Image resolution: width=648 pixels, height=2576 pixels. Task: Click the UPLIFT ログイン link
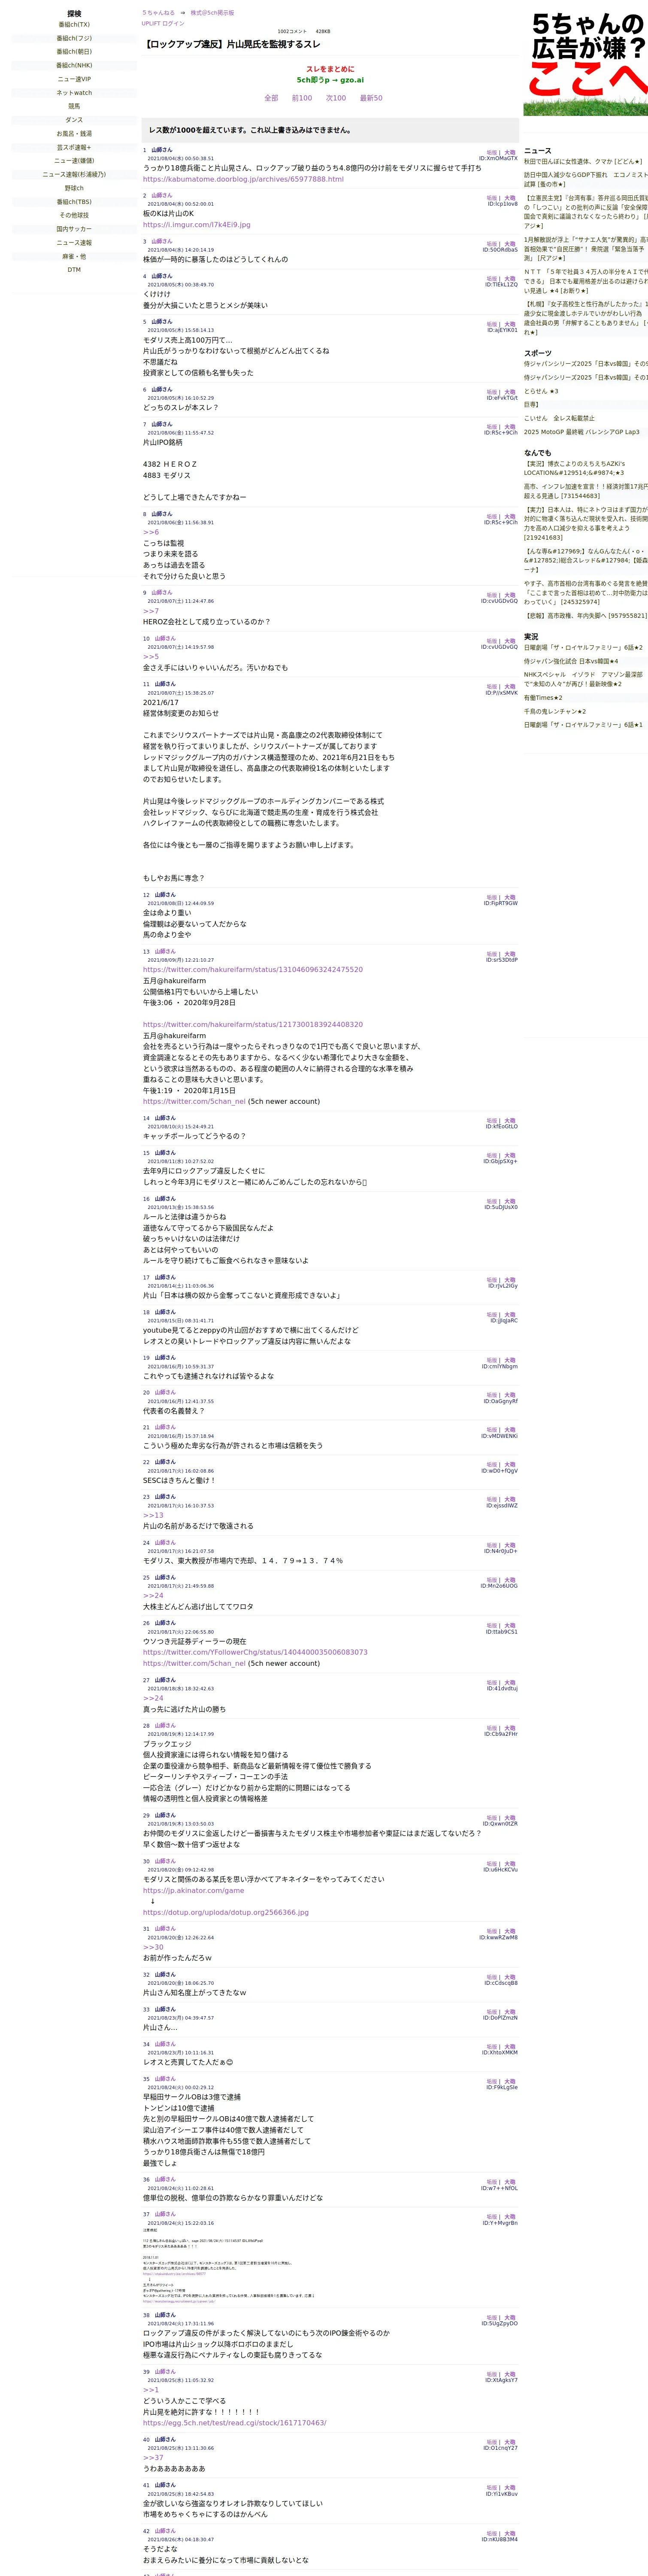163,23
